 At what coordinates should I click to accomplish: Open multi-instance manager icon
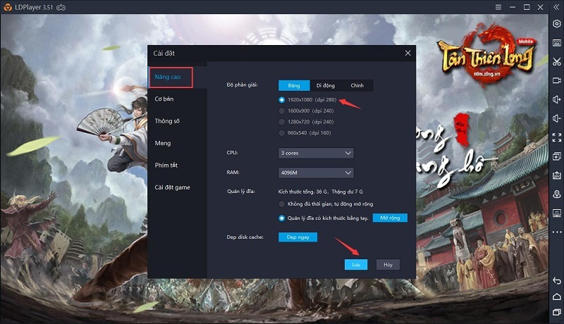coord(556,156)
